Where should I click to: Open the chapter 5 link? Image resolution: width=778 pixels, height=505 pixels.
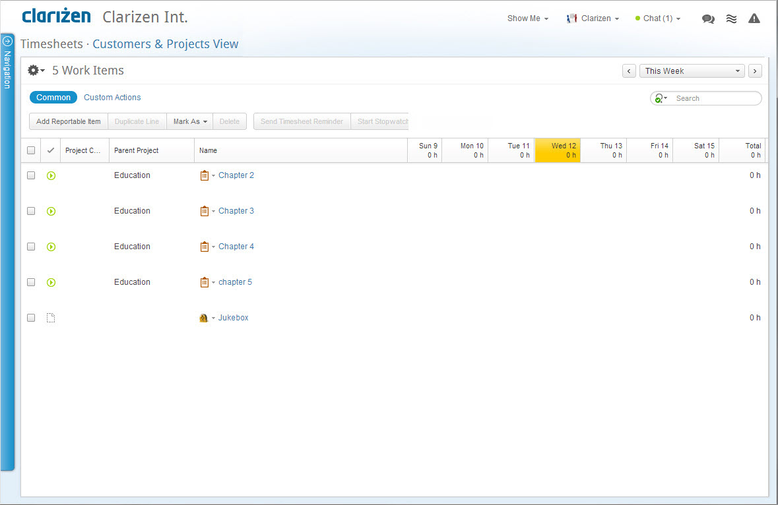(x=235, y=282)
